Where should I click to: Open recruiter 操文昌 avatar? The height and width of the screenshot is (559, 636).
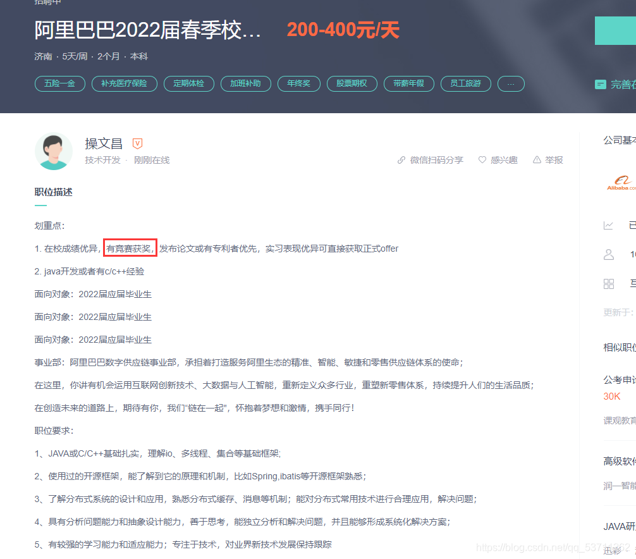pos(54,151)
